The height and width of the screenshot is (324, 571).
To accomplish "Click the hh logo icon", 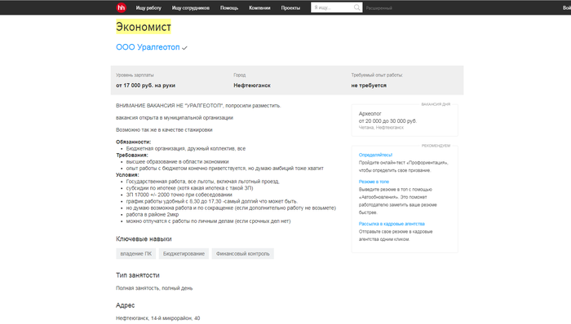I will click(122, 7).
